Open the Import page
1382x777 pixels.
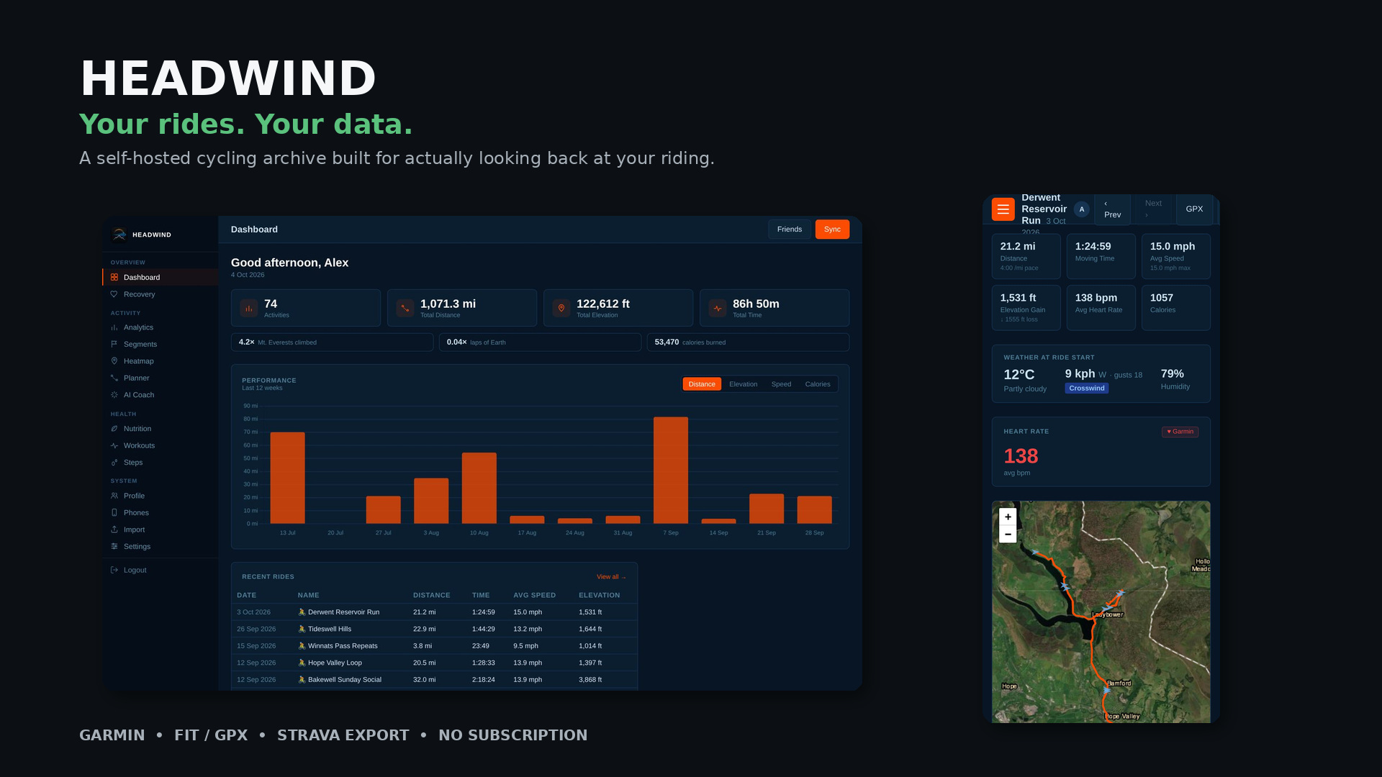tap(161, 530)
